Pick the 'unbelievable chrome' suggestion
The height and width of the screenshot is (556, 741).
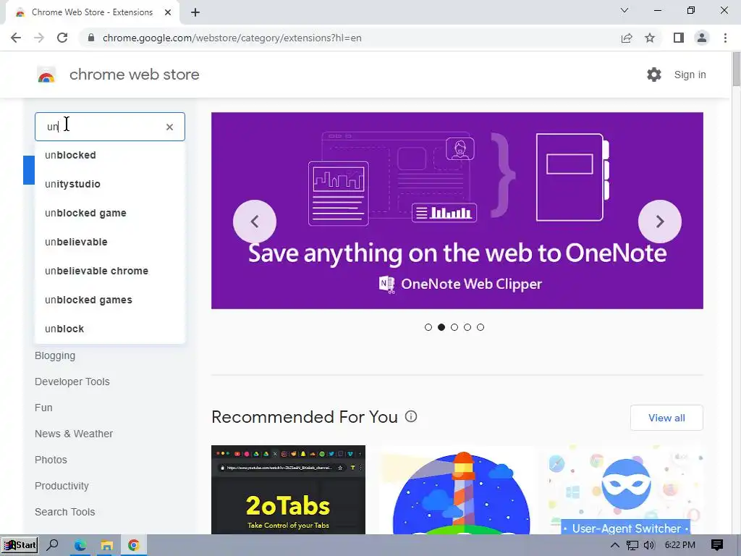110,271
